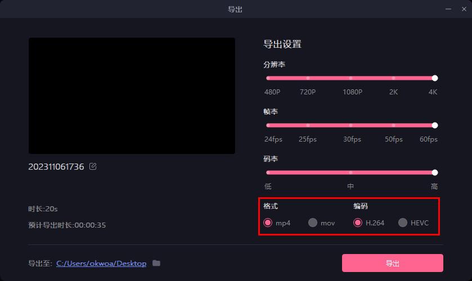Set bitrate slider to 中 (medium) stop
The width and height of the screenshot is (472, 281).
(350, 173)
